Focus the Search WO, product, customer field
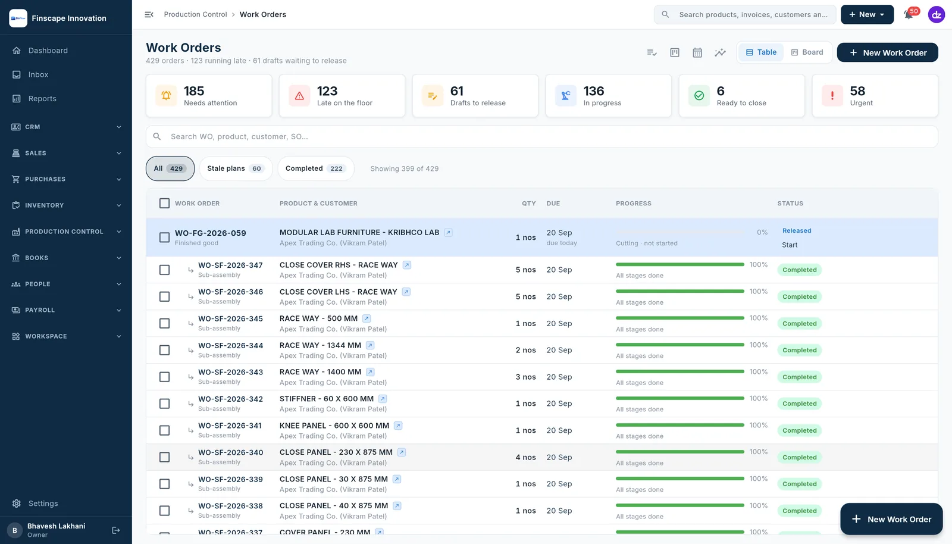Image resolution: width=952 pixels, height=544 pixels. 541,136
